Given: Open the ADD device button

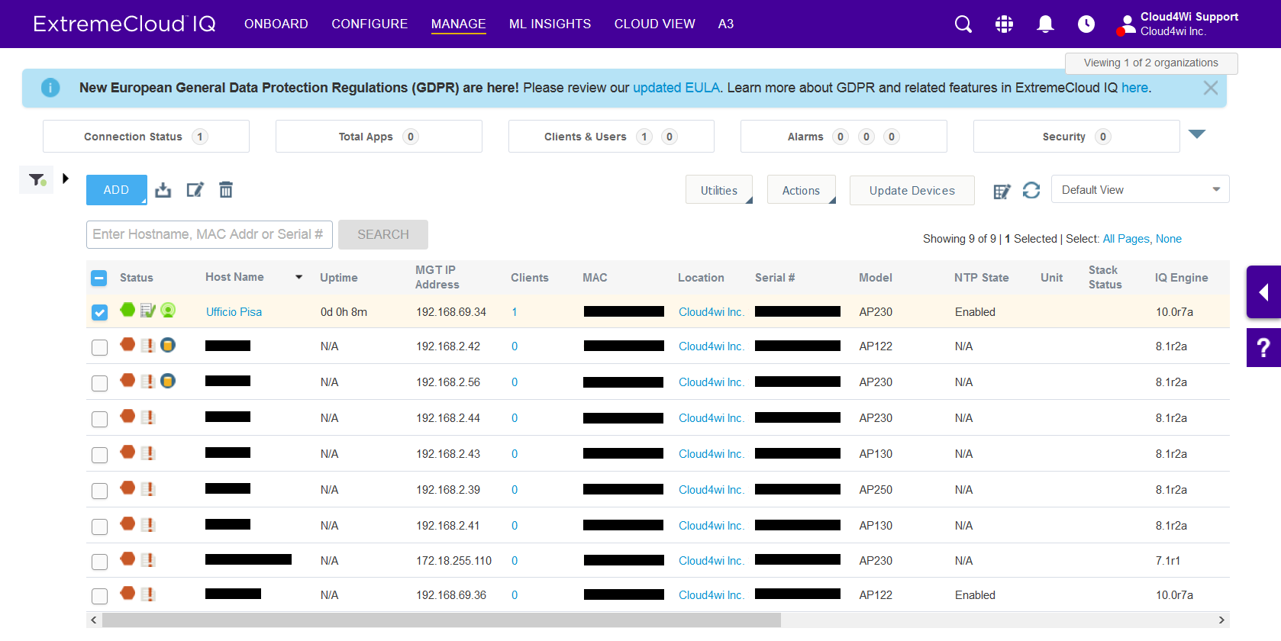Looking at the screenshot, I should pos(116,190).
